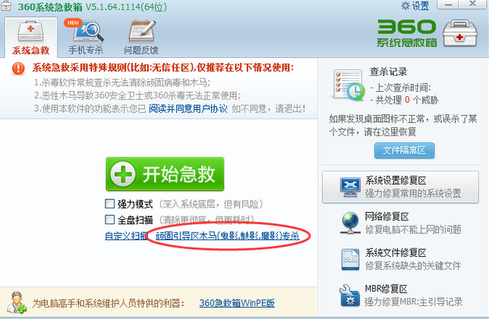Click the 360 first-aid box logo icon
489x319 pixels.
[460, 33]
